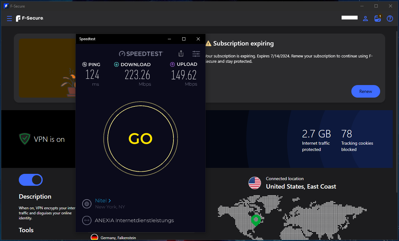Click the 223.26 download speed value
This screenshot has height=241, width=399.
click(137, 75)
